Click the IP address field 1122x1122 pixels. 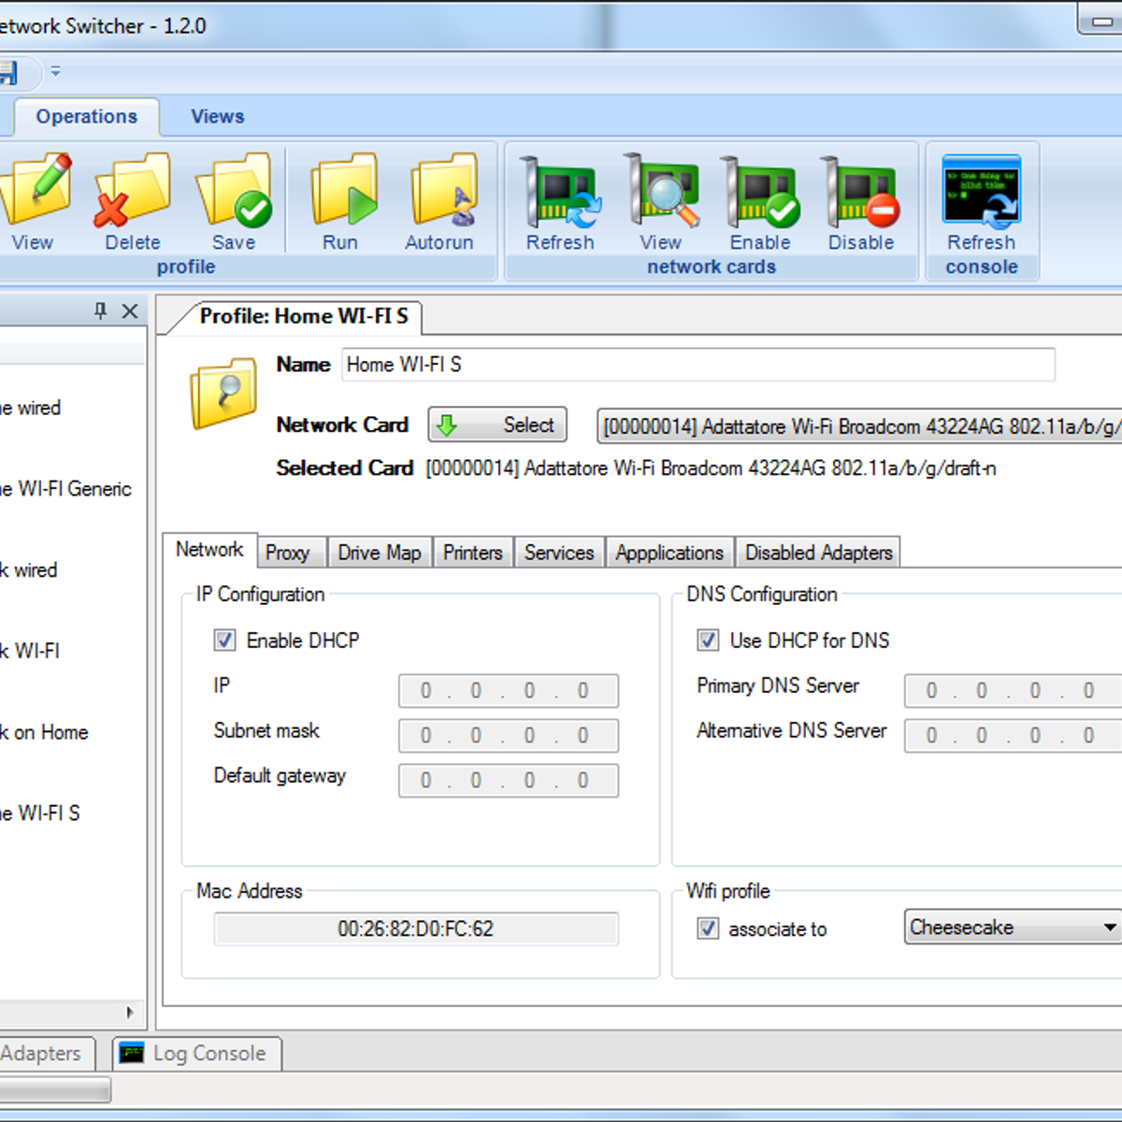click(x=509, y=691)
